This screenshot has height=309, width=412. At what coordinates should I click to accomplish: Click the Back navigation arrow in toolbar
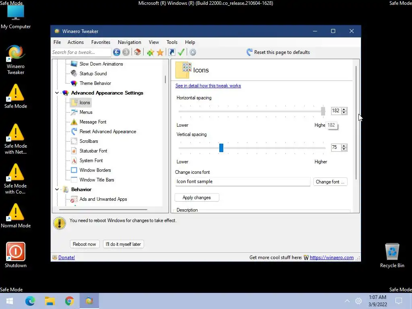point(117,52)
